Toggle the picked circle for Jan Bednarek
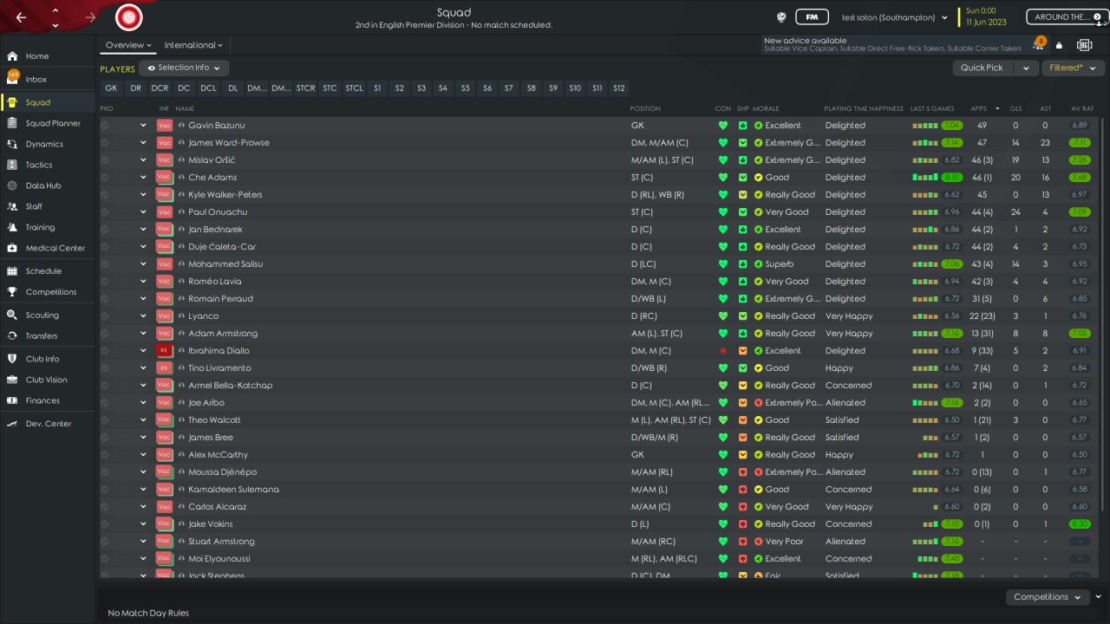Screen dimensions: 1110x624 click(x=105, y=230)
